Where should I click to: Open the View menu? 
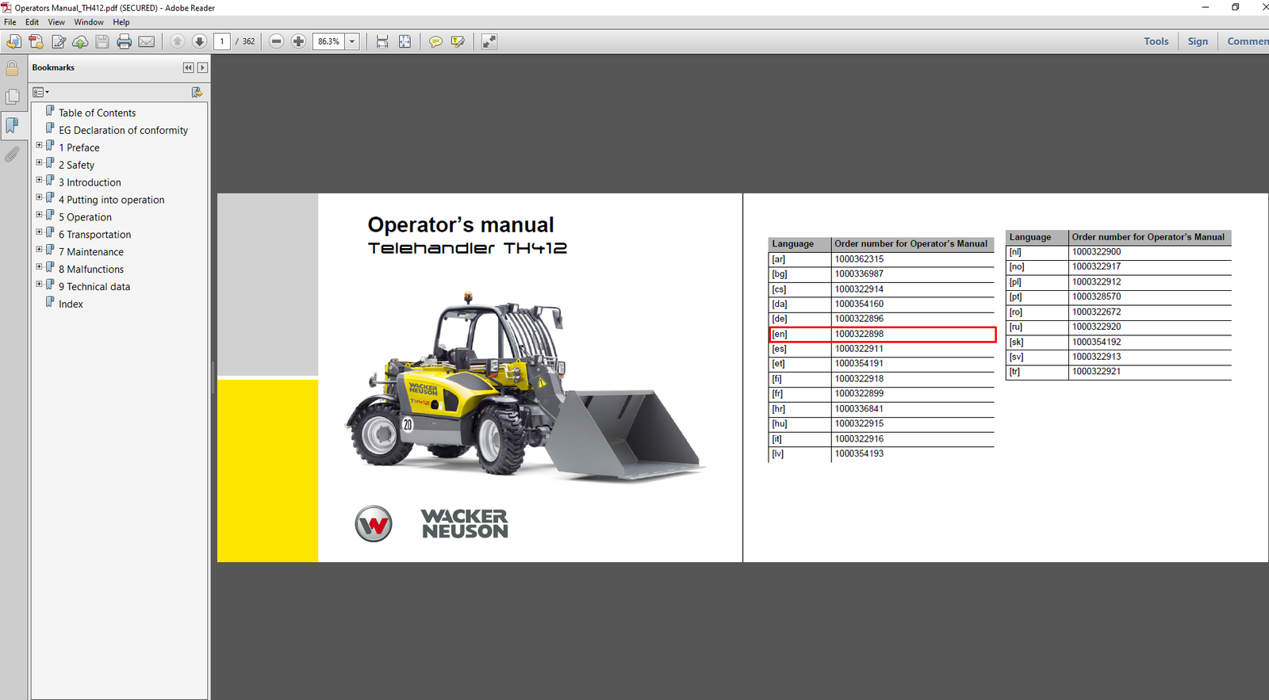click(56, 22)
